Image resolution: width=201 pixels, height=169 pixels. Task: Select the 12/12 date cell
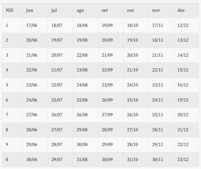[183, 25]
